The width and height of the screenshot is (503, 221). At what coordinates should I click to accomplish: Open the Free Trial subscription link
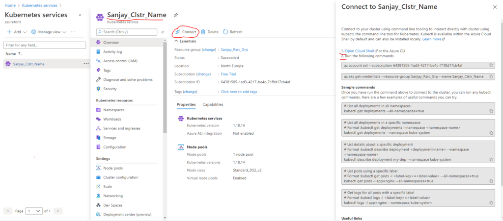pos(228,74)
